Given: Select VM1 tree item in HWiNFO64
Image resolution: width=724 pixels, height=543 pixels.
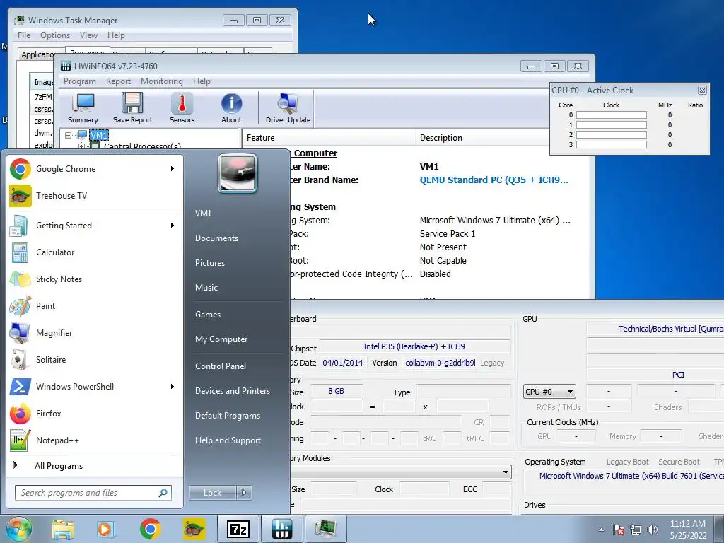Looking at the screenshot, I should point(99,135).
